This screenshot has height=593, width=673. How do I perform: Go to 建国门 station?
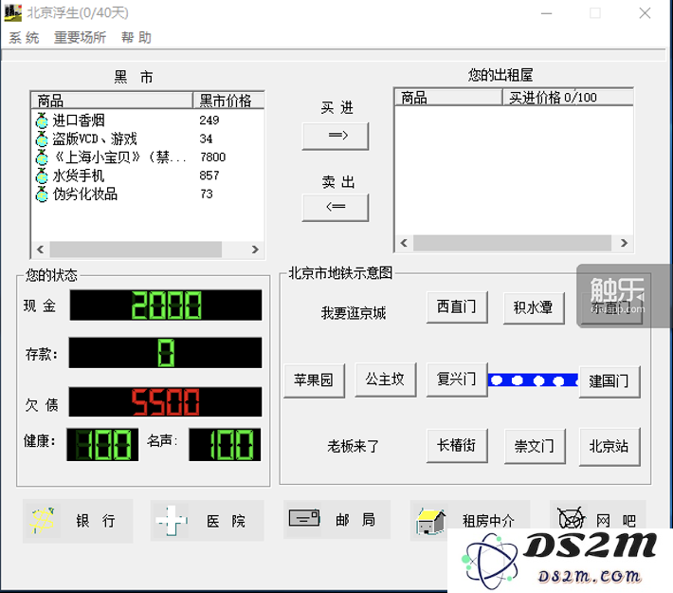(x=609, y=381)
